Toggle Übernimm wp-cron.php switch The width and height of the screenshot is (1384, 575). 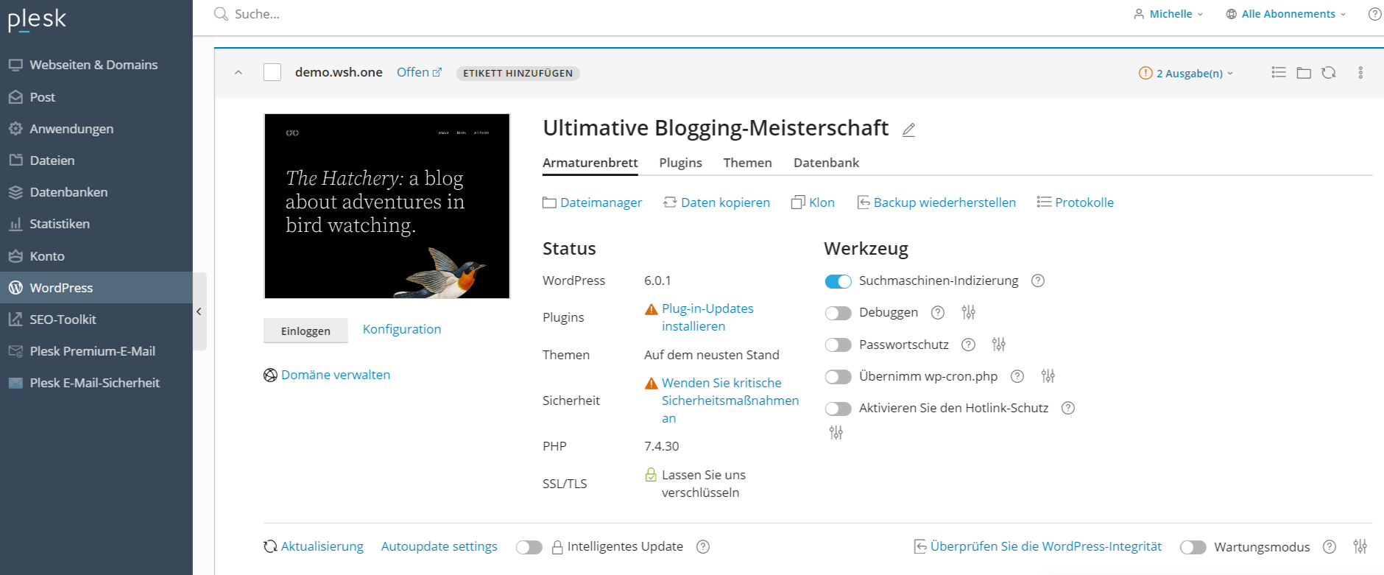click(x=838, y=377)
